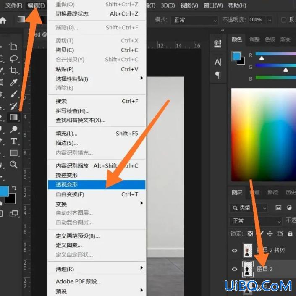Choose 切换最终状态 menu entry

click(x=97, y=13)
